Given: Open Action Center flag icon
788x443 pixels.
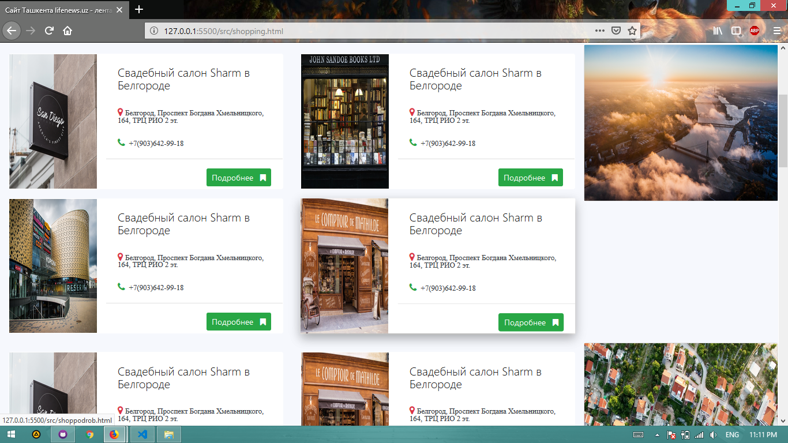Looking at the screenshot, I should coord(671,434).
